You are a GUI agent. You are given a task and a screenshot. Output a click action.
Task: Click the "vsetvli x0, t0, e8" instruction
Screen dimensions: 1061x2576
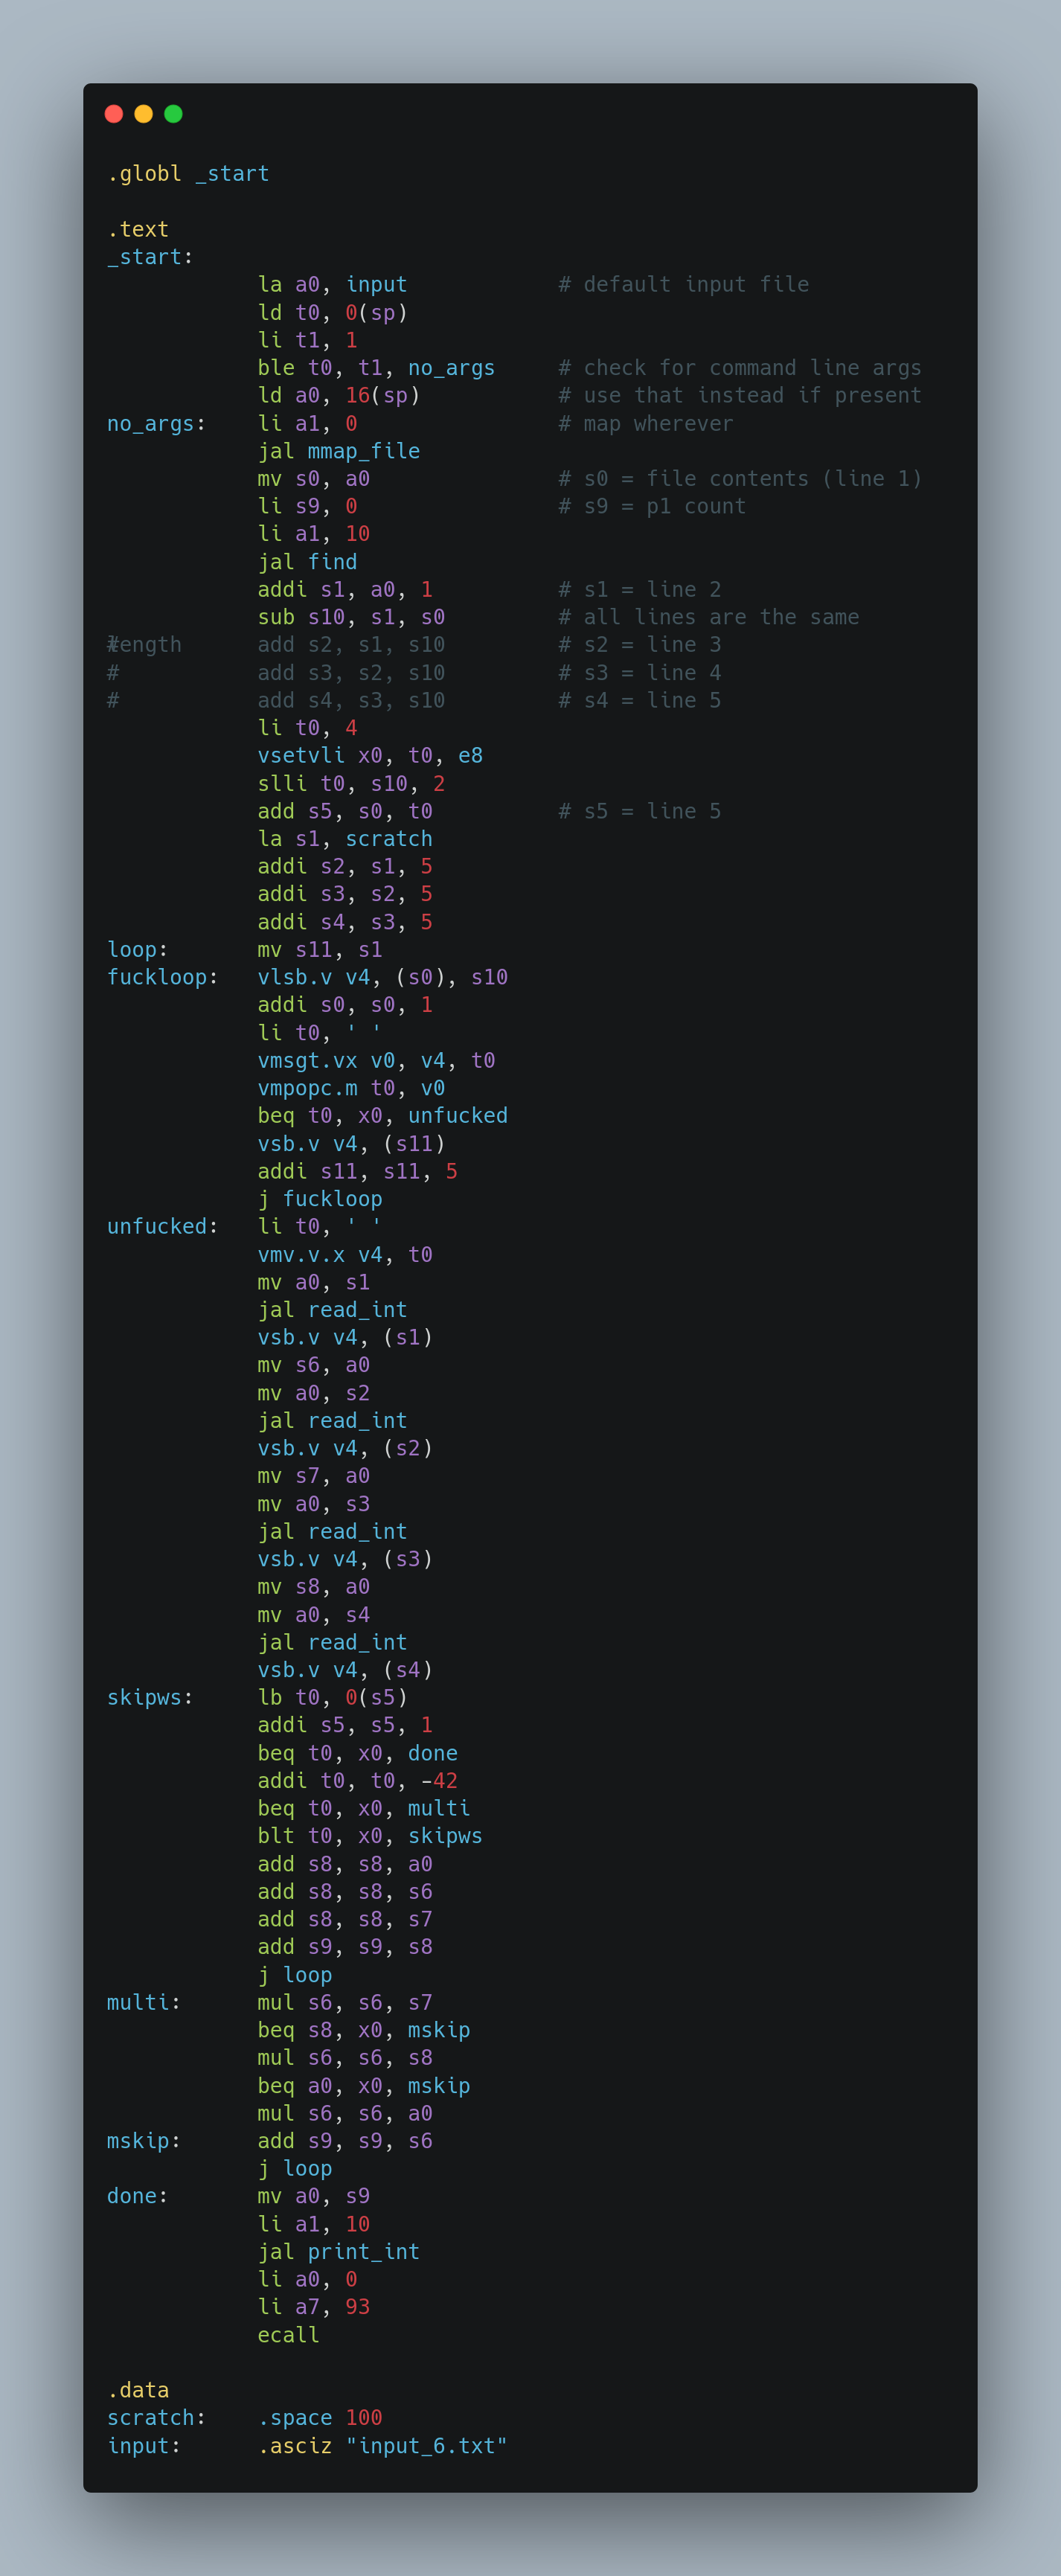pyautogui.click(x=370, y=755)
